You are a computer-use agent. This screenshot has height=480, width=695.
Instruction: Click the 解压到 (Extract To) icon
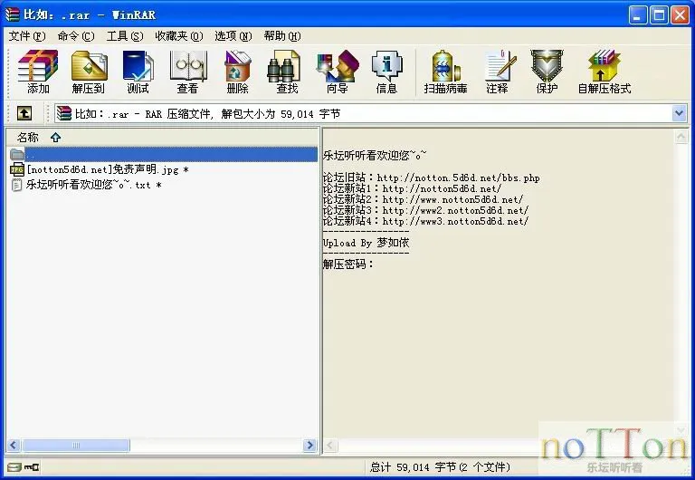[89, 72]
